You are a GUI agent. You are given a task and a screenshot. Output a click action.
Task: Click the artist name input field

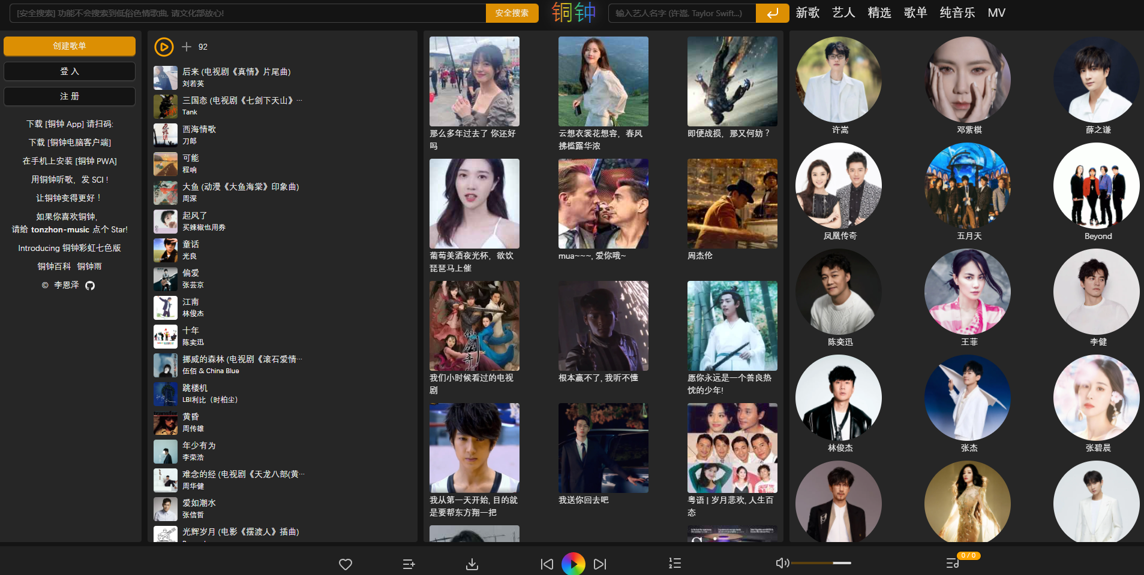point(681,13)
